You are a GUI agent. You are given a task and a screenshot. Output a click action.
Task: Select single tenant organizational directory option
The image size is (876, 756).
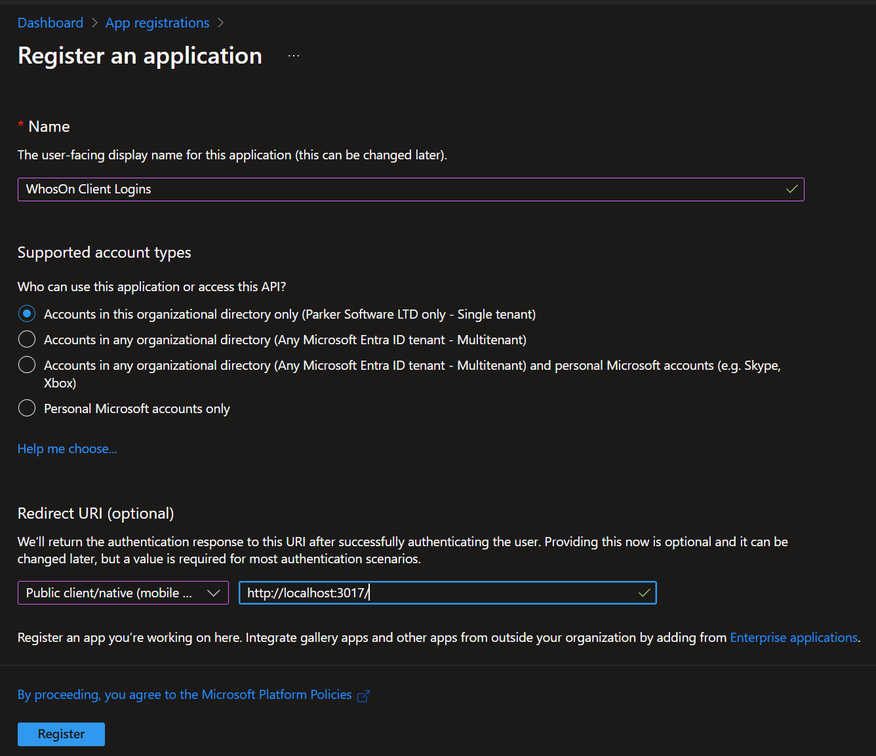[27, 314]
